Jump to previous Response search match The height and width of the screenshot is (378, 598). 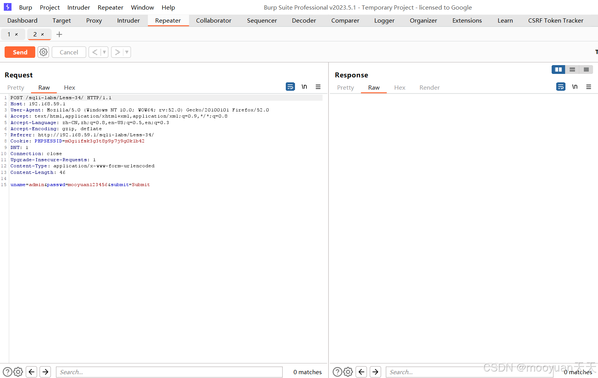361,372
